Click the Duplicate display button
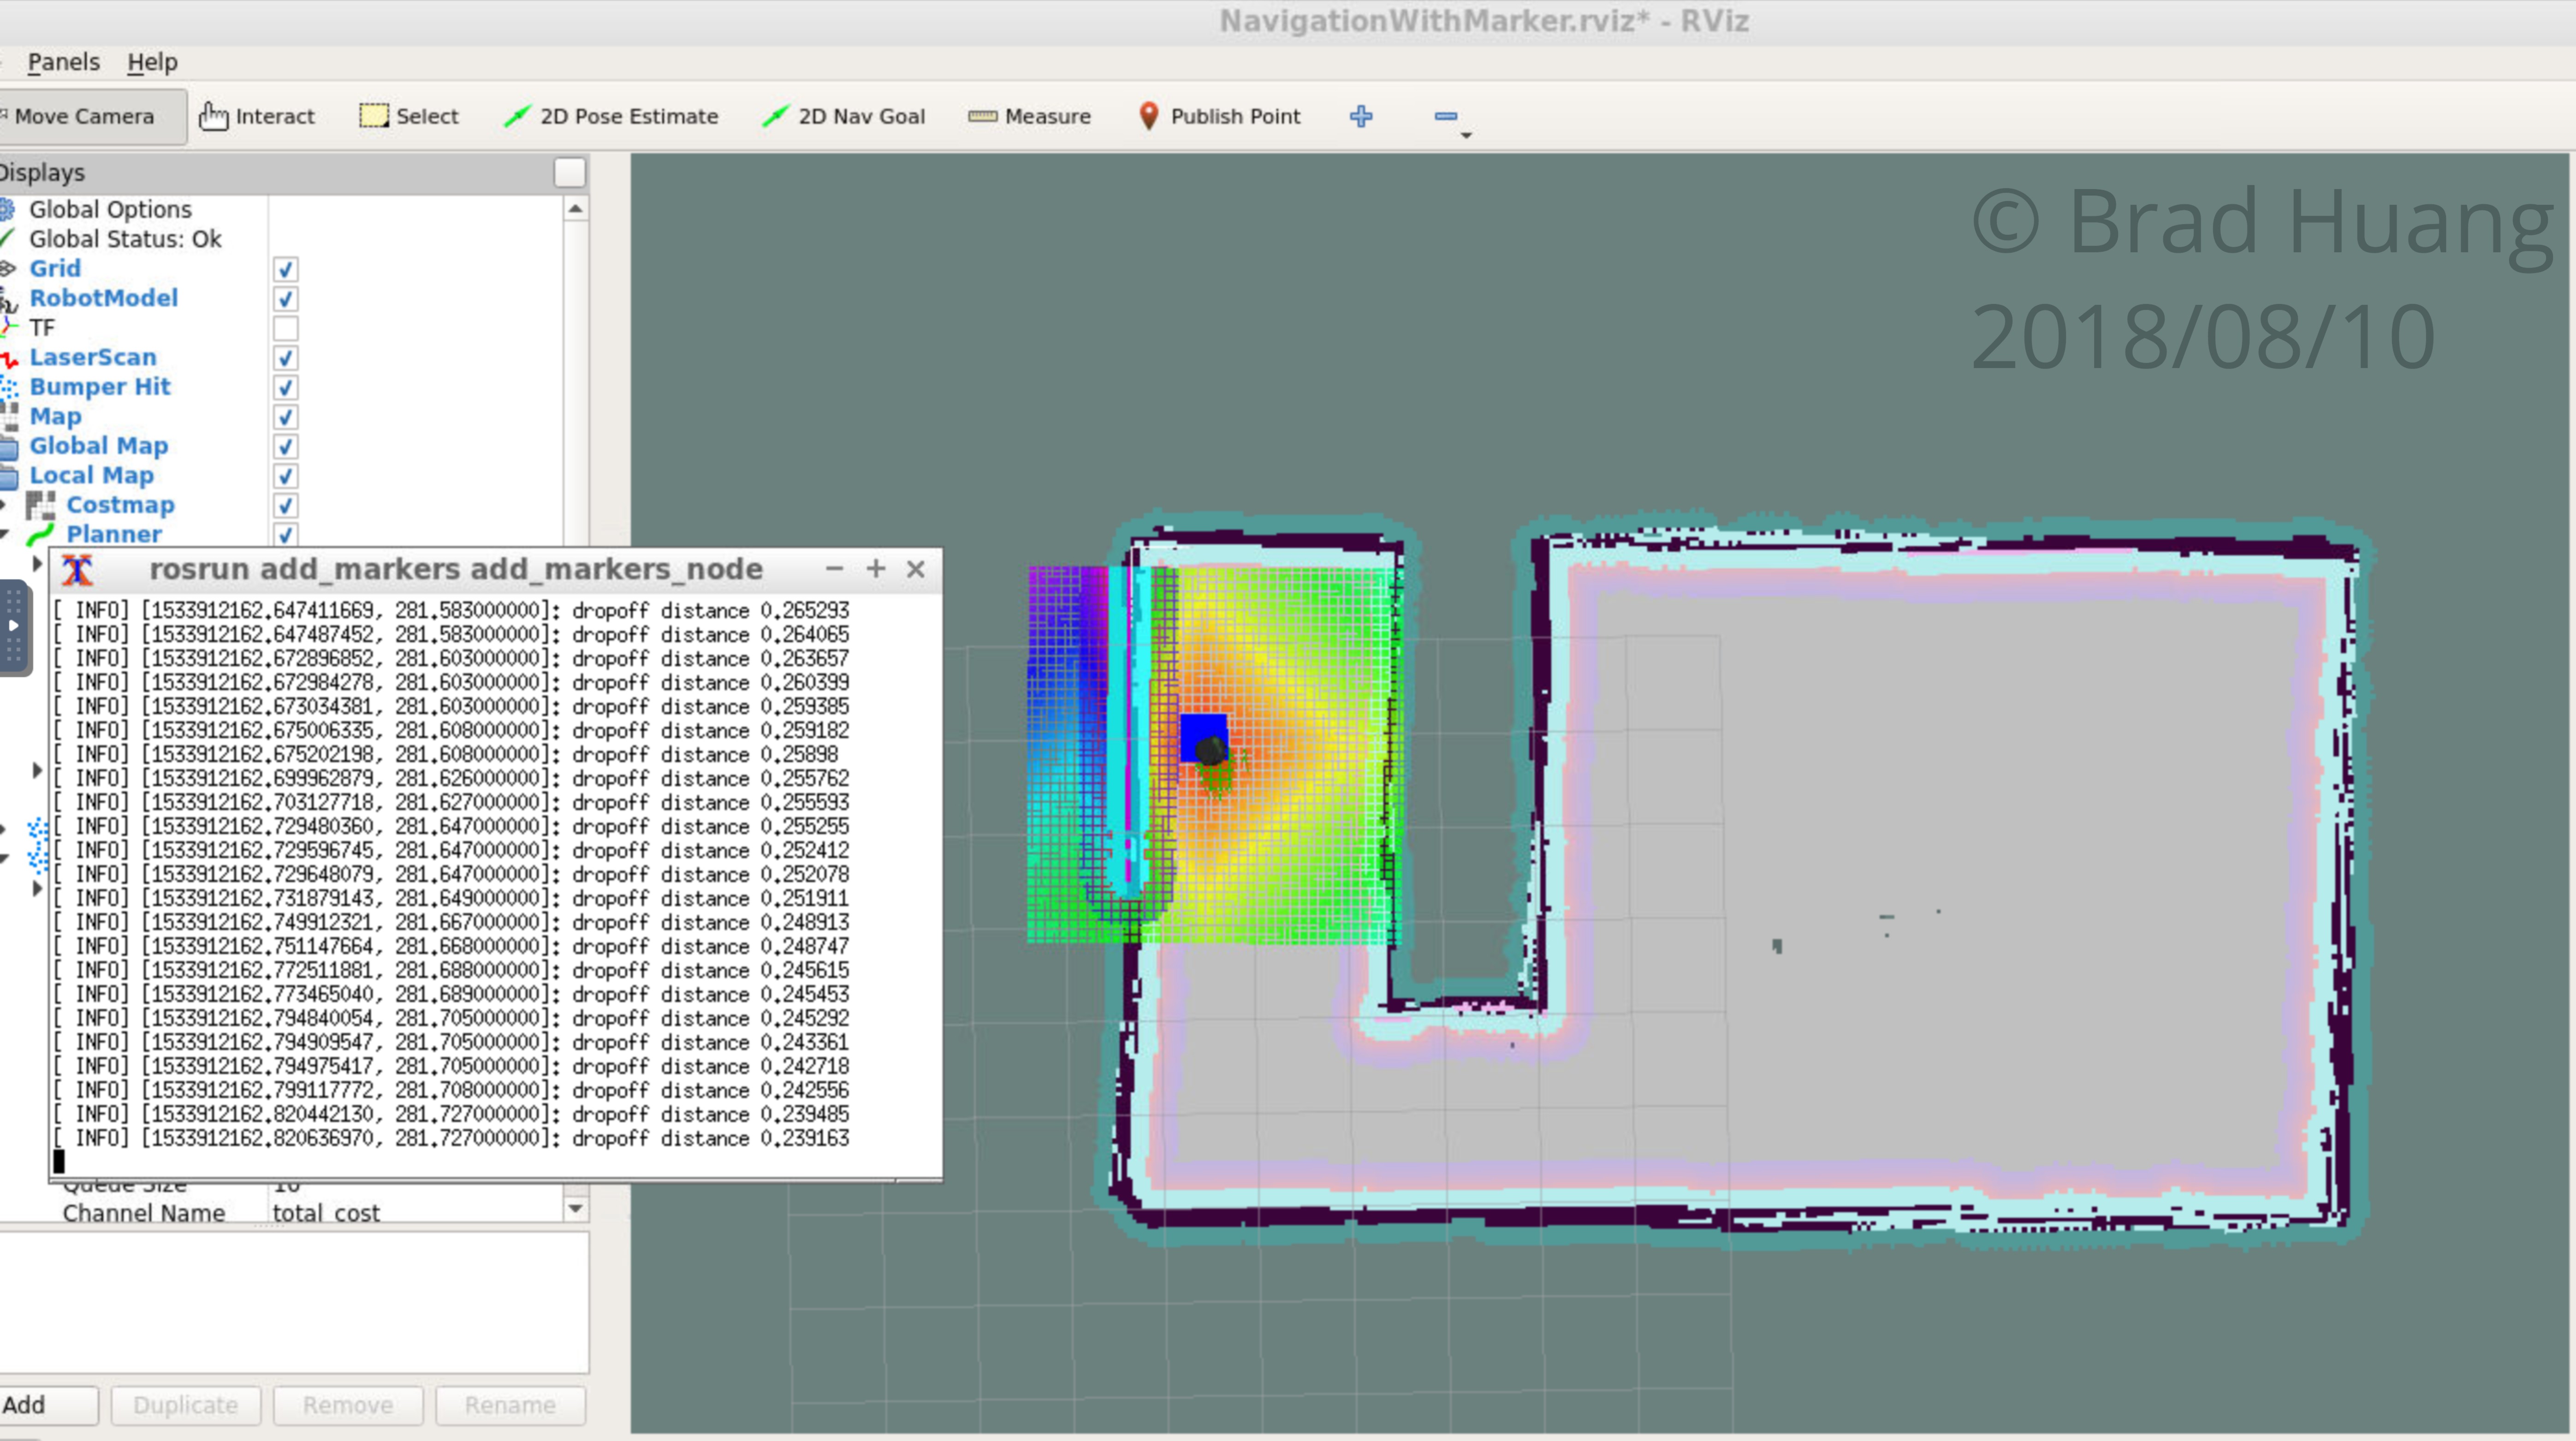The height and width of the screenshot is (1441, 2576). pos(185,1405)
